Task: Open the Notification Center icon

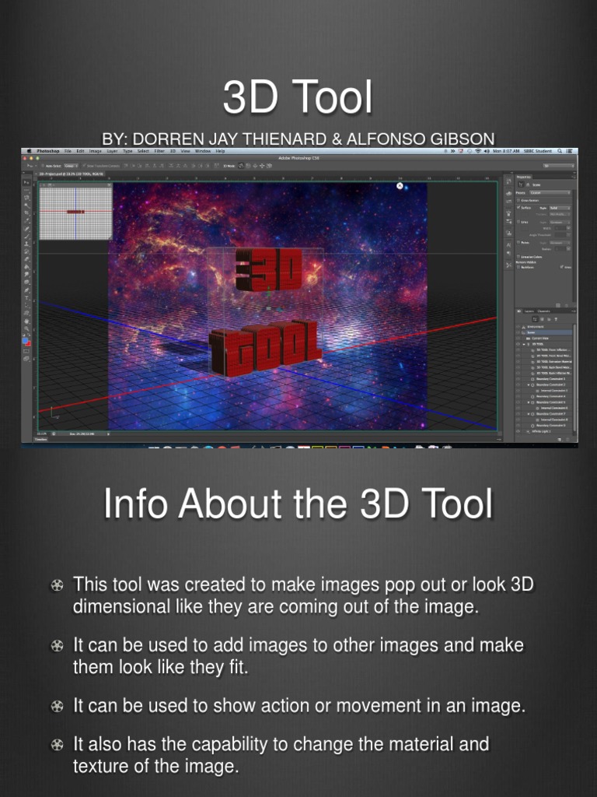Action: coord(569,151)
